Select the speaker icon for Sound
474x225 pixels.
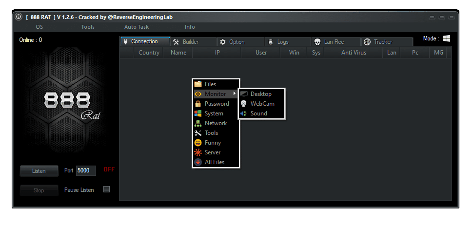244,113
